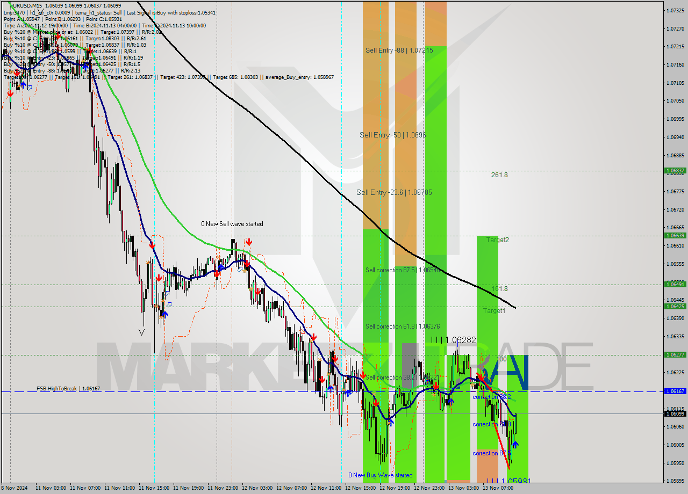
Task: Click the 1.06555 price axis value
Action: [x=675, y=264]
